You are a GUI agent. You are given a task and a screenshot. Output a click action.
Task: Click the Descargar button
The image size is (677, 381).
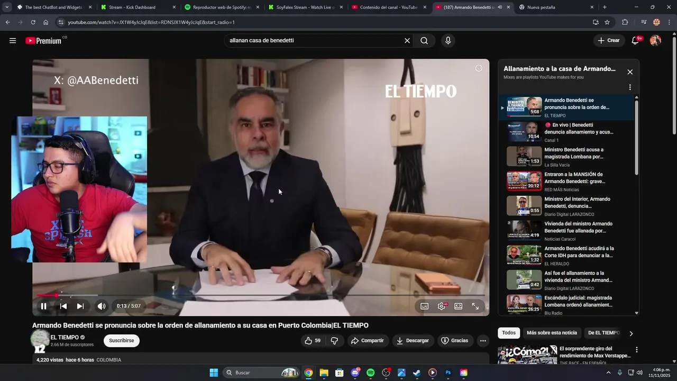[x=413, y=341]
